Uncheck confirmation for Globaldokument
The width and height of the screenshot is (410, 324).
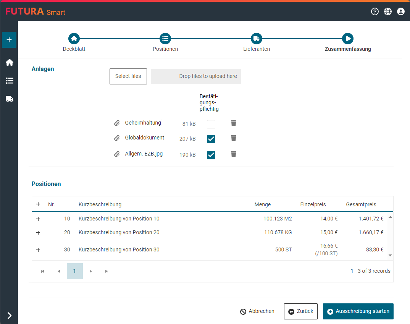pos(211,139)
